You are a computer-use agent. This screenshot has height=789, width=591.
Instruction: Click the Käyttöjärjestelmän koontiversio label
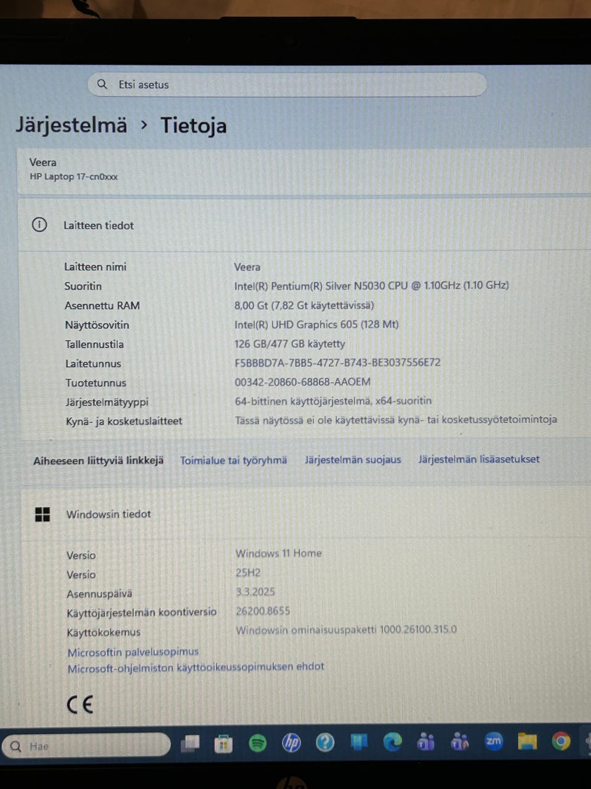(x=142, y=613)
